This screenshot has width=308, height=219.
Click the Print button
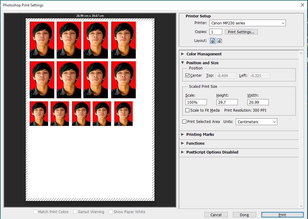pos(282,215)
